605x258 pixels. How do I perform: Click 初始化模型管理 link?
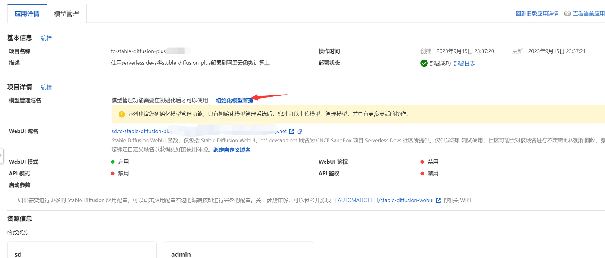coord(234,100)
